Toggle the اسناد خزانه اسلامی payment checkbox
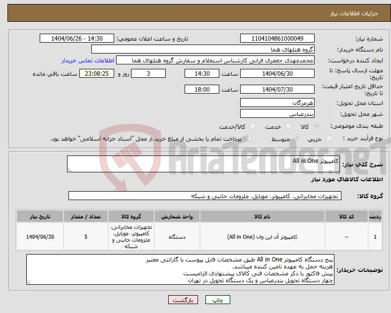Screen dimensions: 391x313 coord(248,138)
